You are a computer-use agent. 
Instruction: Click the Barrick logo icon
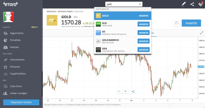98,41
